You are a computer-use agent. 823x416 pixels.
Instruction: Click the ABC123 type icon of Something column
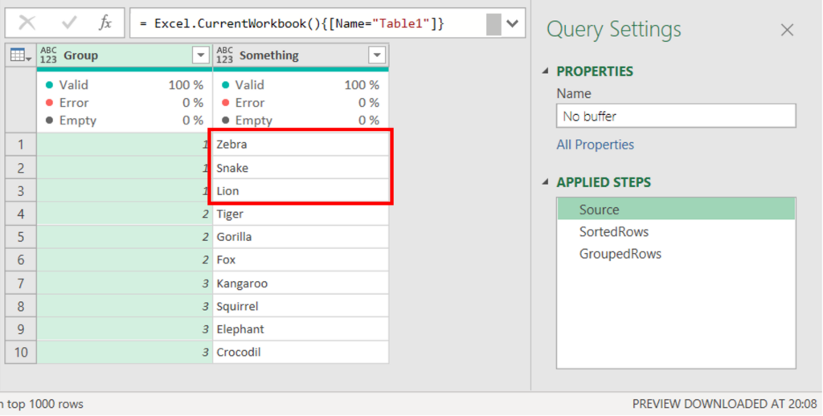225,55
